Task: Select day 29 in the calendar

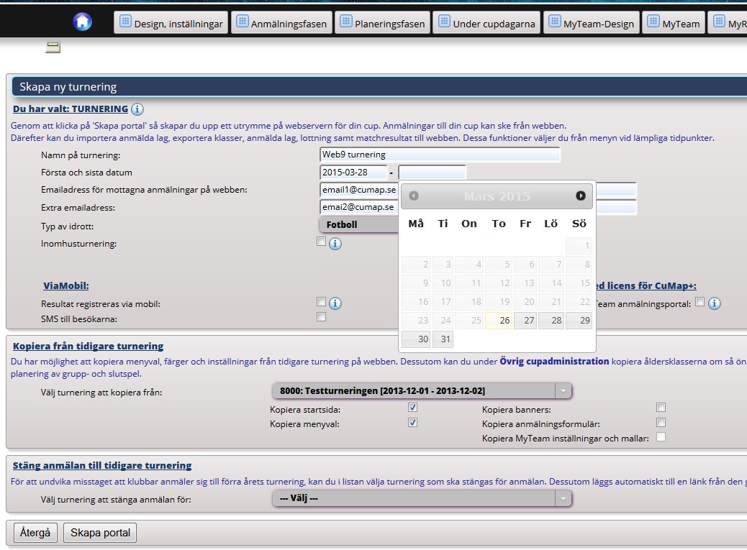Action: [579, 321]
